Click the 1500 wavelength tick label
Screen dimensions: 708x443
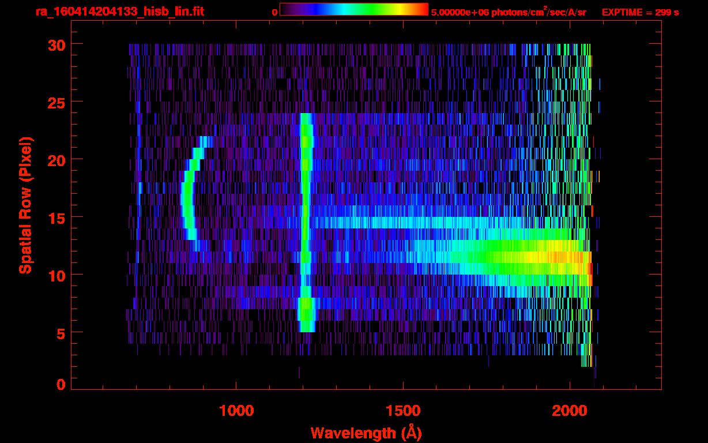tap(402, 411)
